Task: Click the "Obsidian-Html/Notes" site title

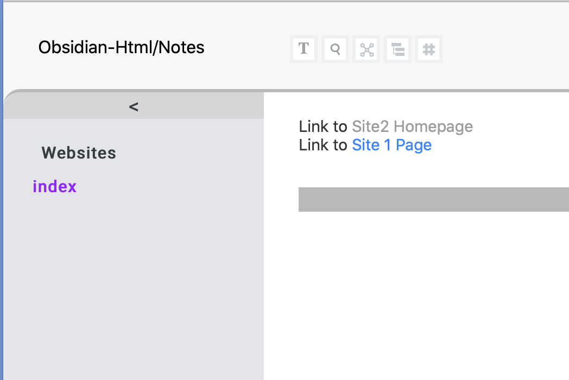Action: pos(121,47)
